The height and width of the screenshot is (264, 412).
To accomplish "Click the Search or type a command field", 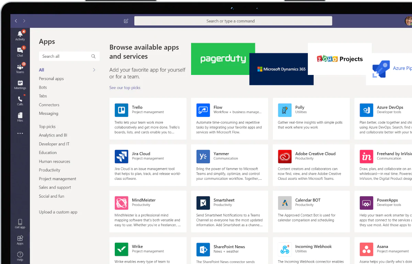I will click(233, 21).
